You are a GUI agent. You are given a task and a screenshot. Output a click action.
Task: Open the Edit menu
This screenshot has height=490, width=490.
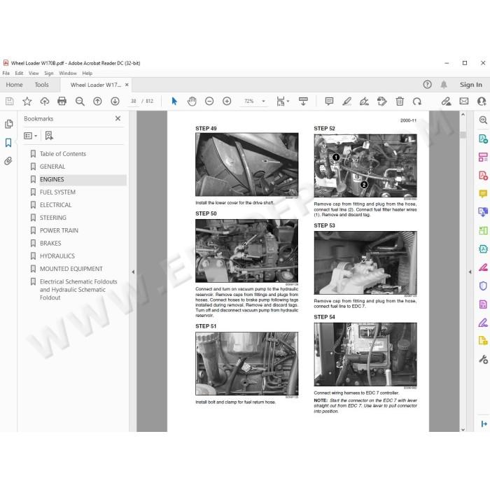click(19, 73)
